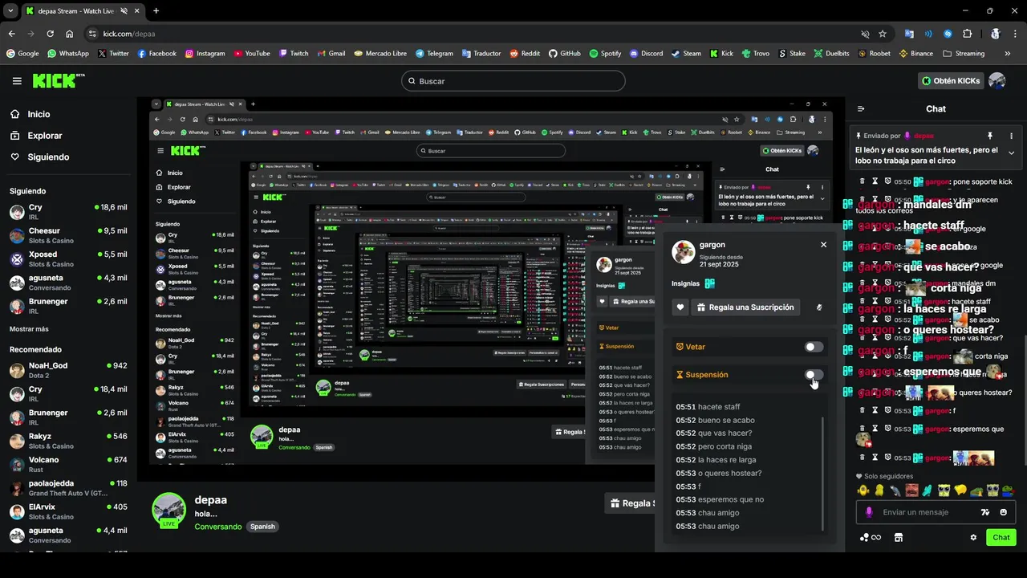Focus the Buscar search field

coord(513,81)
